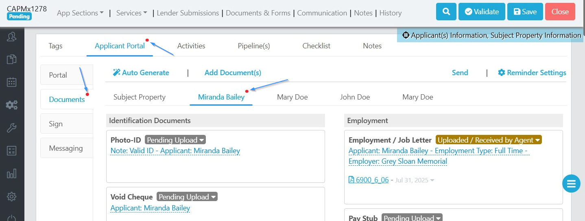Image resolution: width=585 pixels, height=221 pixels.
Task: Open the calculator sidebar icon
Action: tap(12, 151)
